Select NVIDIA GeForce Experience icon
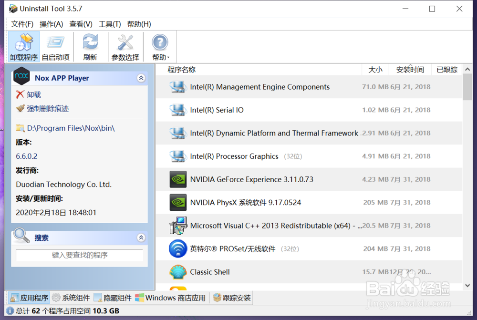477x320 pixels. pos(178,179)
